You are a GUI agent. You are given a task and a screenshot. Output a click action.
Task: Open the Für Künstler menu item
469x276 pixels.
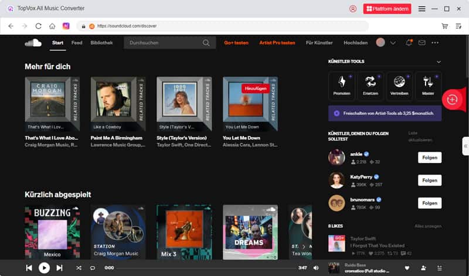(319, 43)
